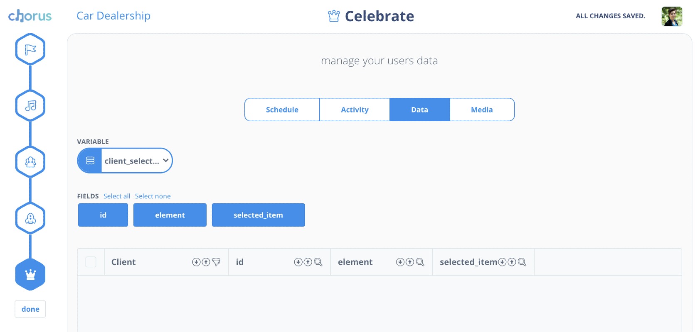The image size is (700, 332).
Task: Toggle the element field button
Action: tap(170, 215)
